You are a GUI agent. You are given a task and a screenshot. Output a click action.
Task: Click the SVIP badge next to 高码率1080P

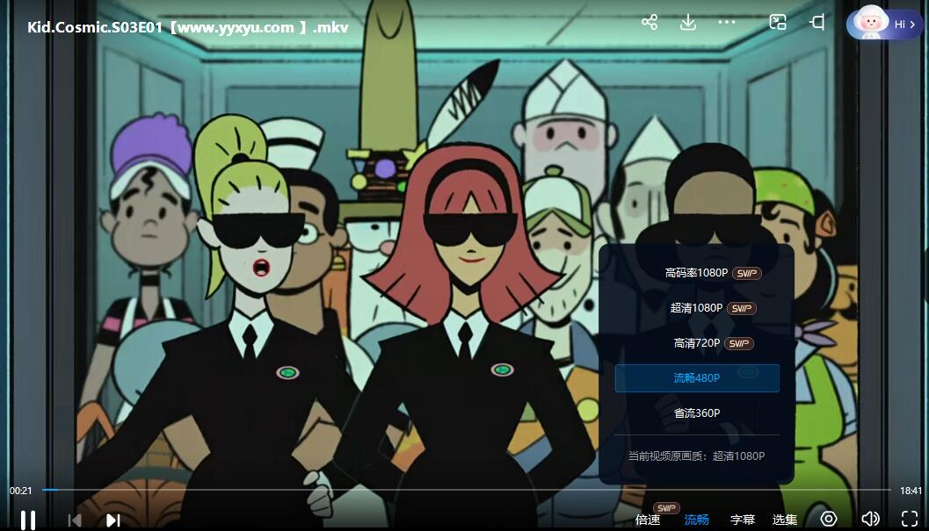[x=746, y=273]
